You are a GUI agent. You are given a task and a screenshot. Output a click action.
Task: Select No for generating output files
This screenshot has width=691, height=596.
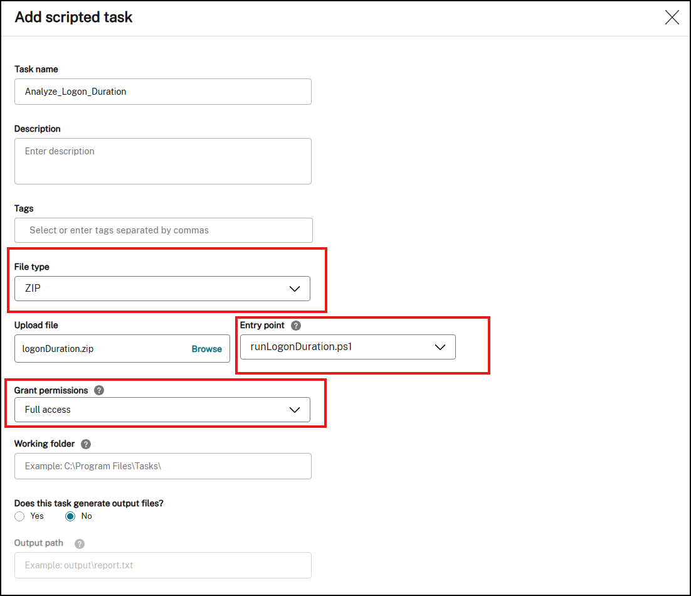coord(70,516)
